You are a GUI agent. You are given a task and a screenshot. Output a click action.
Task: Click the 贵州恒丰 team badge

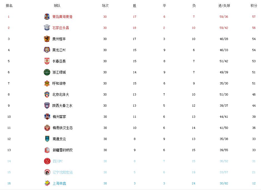[x=47, y=39]
